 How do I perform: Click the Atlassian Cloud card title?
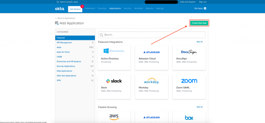147,59
